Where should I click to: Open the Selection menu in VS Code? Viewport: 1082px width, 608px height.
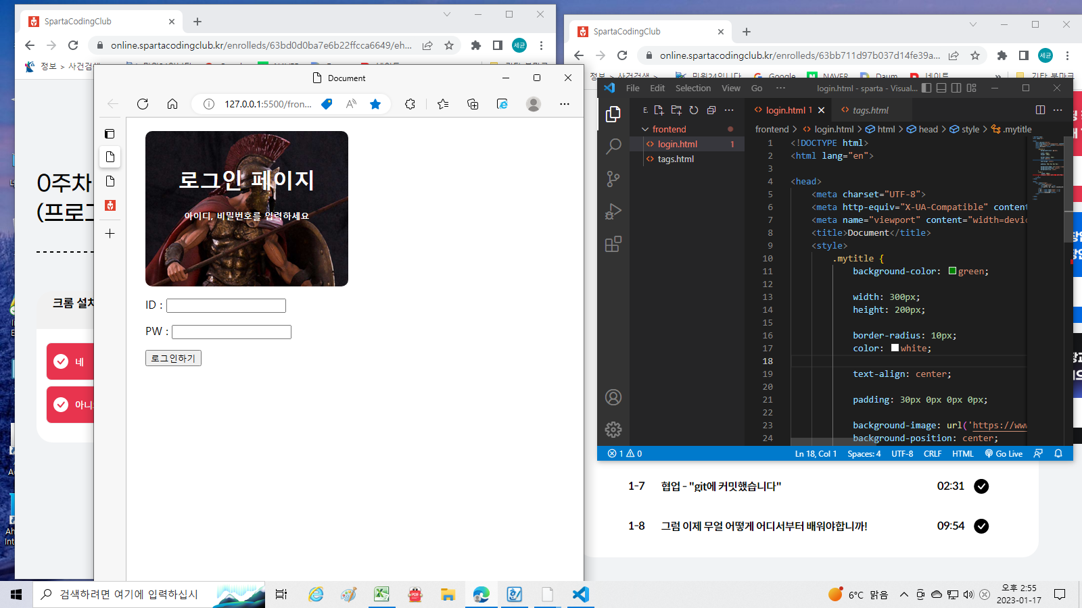point(693,88)
